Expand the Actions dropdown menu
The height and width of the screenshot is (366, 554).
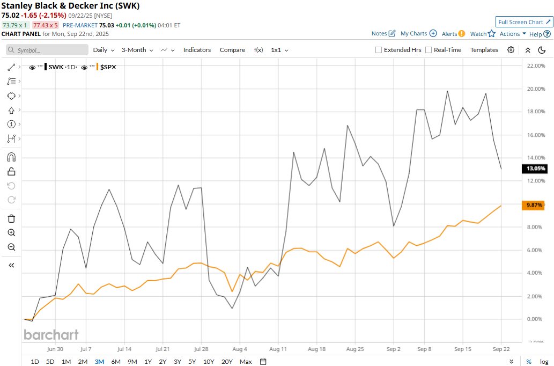[513, 34]
